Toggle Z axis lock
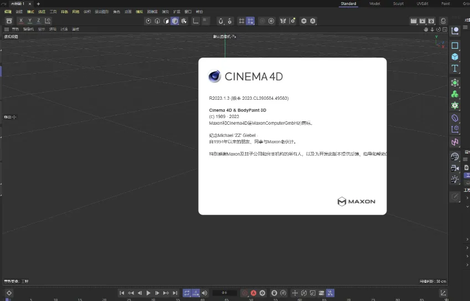The image size is (470, 301). coord(38,21)
